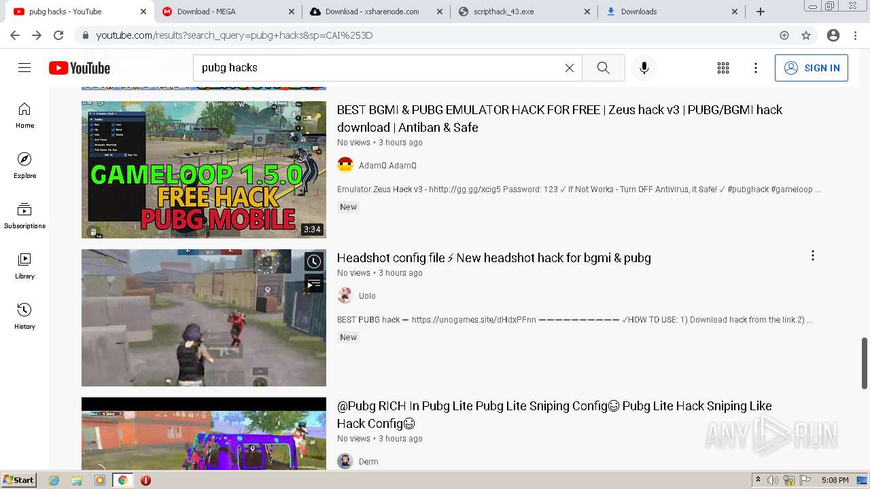This screenshot has width=870, height=489.
Task: Click New badge under Uolo video
Action: coord(348,338)
